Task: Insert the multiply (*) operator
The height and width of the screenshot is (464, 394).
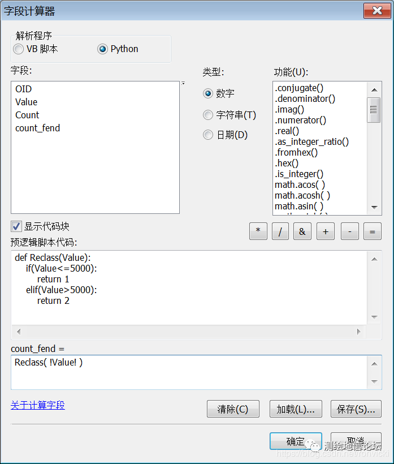Action: tap(258, 231)
